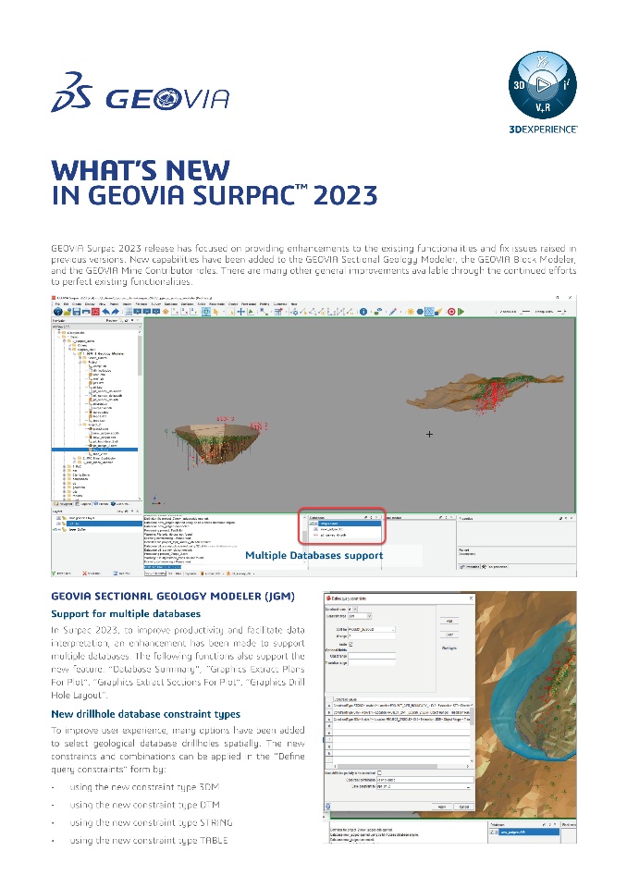Click heading 'GEOVIA SECTIONAL GEOLOGY MODELER (JGM)'
The image size is (627, 888).
[173, 597]
